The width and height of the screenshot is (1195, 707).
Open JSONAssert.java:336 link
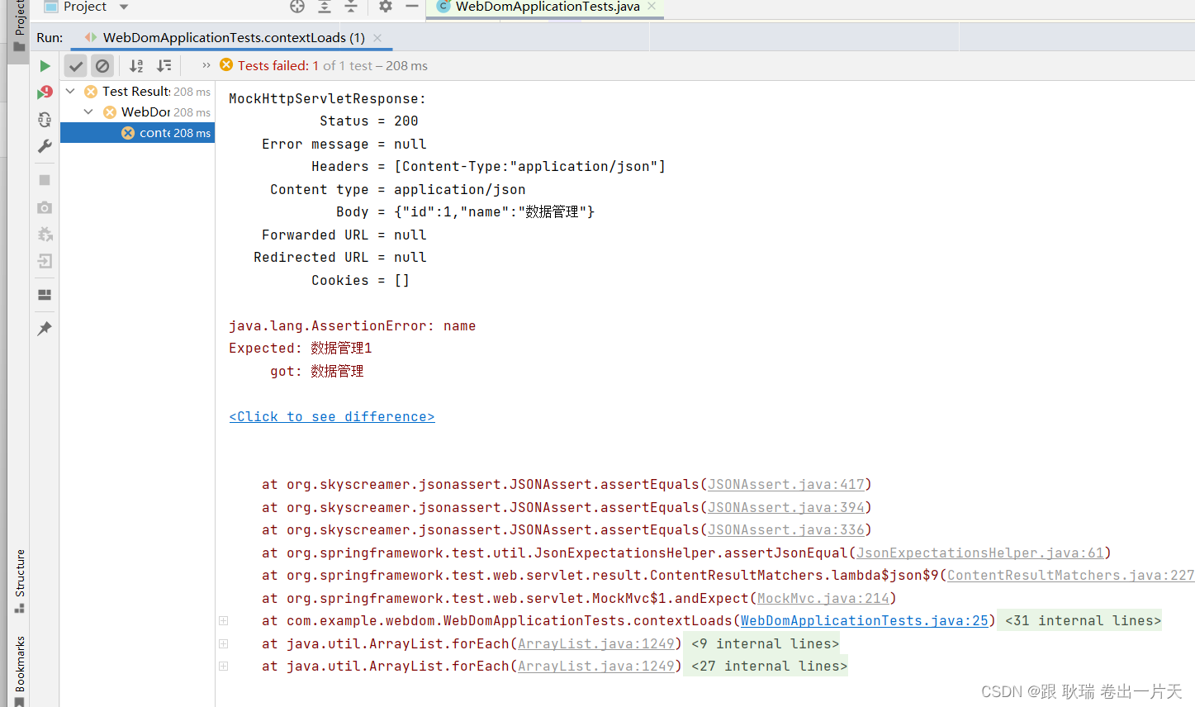pyautogui.click(x=786, y=530)
